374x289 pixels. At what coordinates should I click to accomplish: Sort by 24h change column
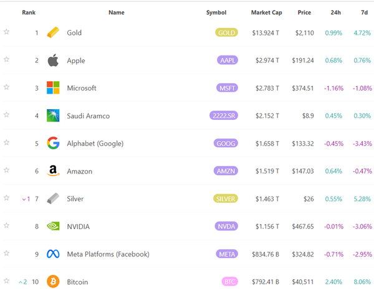click(335, 12)
